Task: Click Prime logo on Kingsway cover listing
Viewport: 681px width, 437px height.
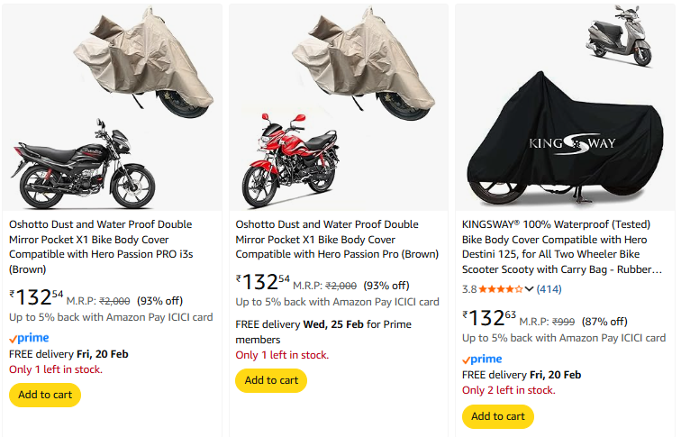Action: coord(482,359)
